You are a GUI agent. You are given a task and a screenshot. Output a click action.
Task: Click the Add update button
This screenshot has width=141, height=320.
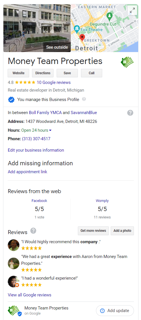click(x=115, y=311)
